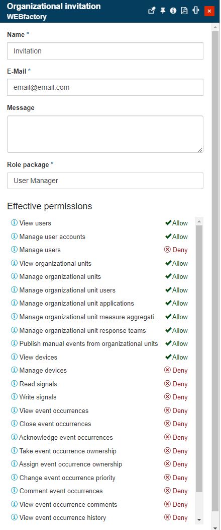The image size is (221, 530).
Task: Click the Name input field
Action: 105,51
